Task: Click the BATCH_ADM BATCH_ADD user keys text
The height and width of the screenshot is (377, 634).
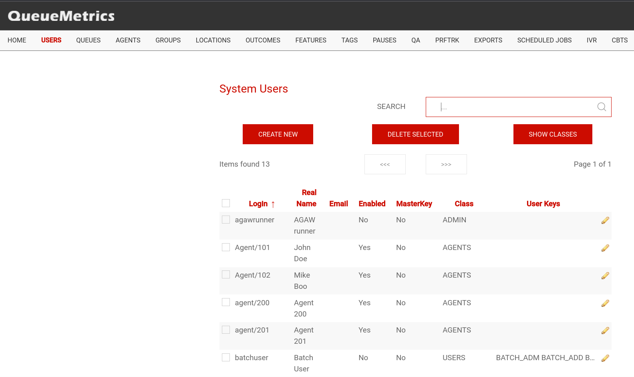Action: coord(545,358)
